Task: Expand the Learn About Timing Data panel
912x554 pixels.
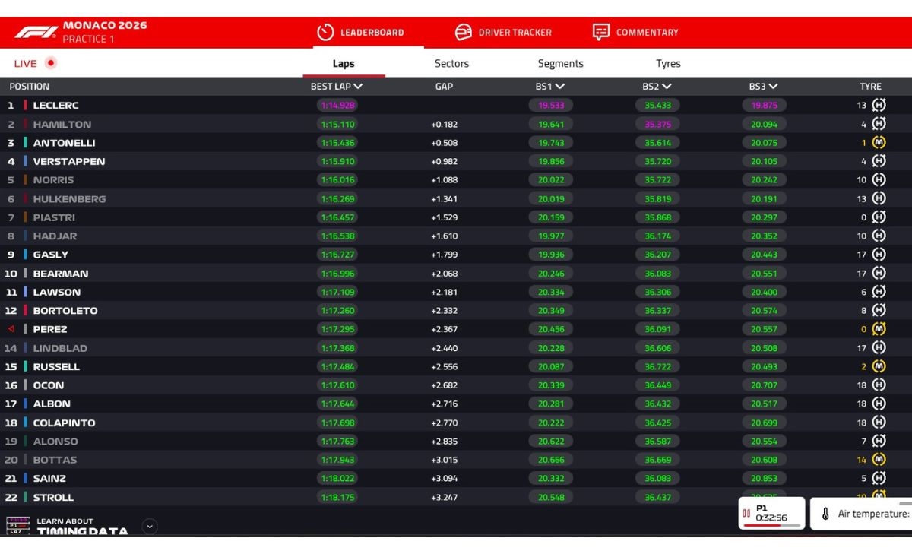Action: point(150,526)
